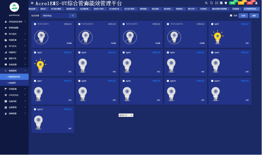Check the light1 checkbox
Screen dimensions: 262x155
coord(212,24)
